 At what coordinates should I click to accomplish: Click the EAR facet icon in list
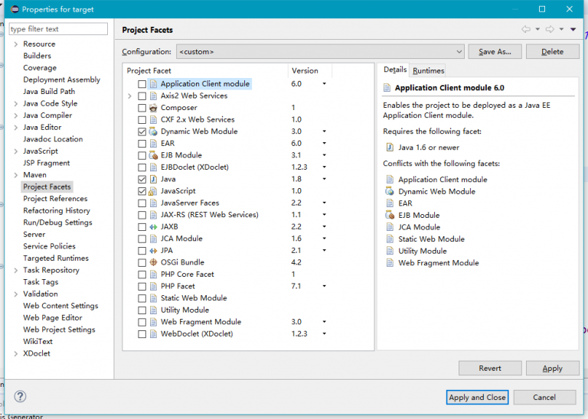(153, 144)
